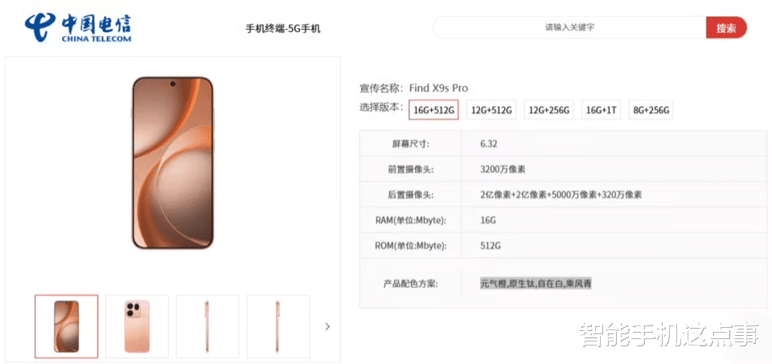Click the red 搜索 search button
The image size is (772, 364).
tap(726, 27)
